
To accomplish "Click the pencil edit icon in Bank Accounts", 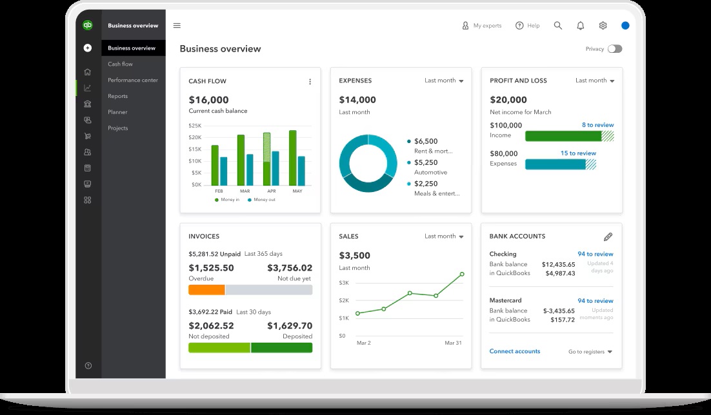I will [608, 236].
